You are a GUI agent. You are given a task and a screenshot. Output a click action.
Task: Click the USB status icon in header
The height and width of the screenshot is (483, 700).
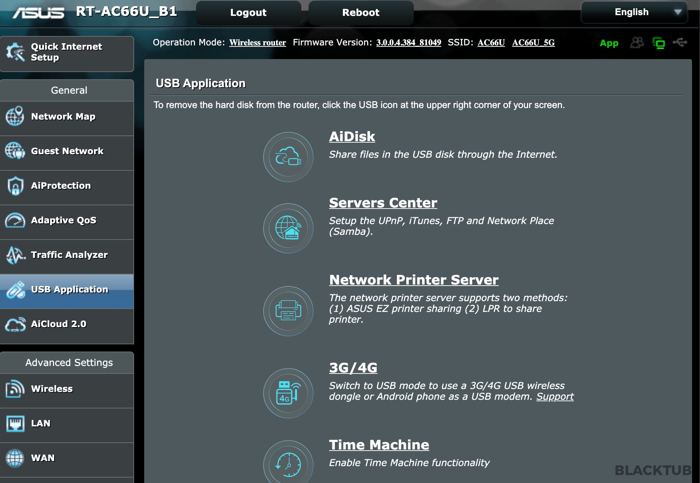pos(680,43)
